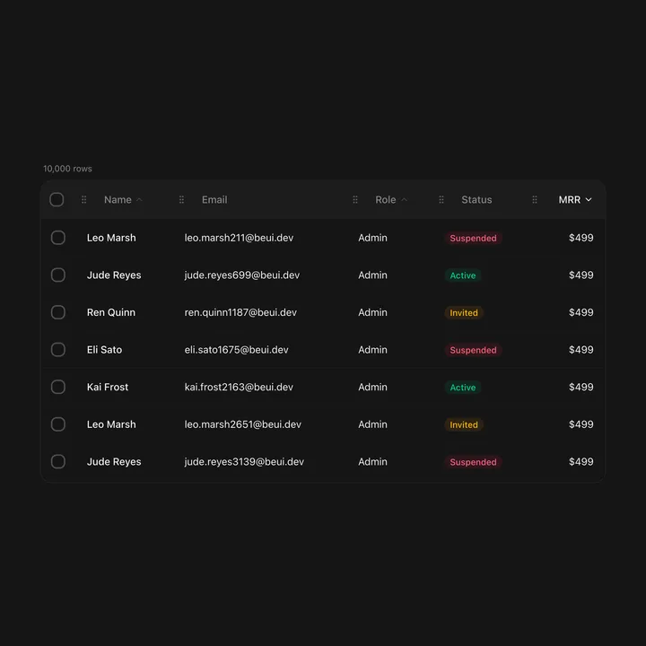Click the '10,000 rows' count label

(x=67, y=169)
